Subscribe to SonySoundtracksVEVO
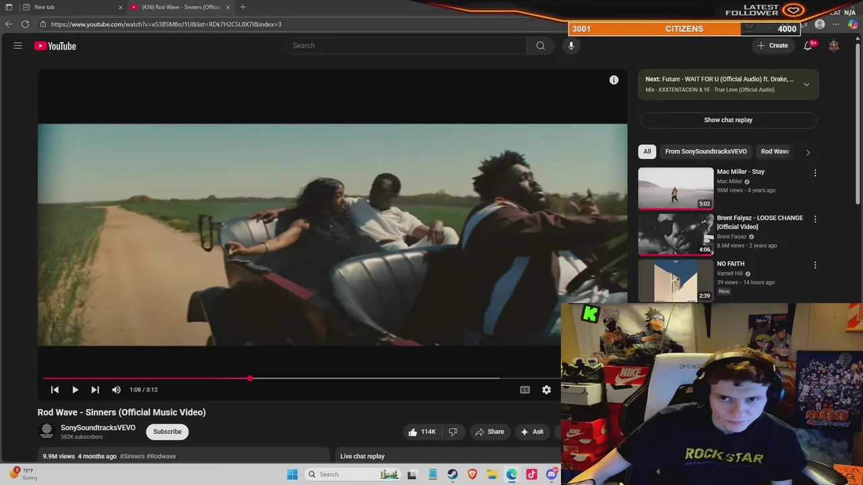 pos(167,432)
